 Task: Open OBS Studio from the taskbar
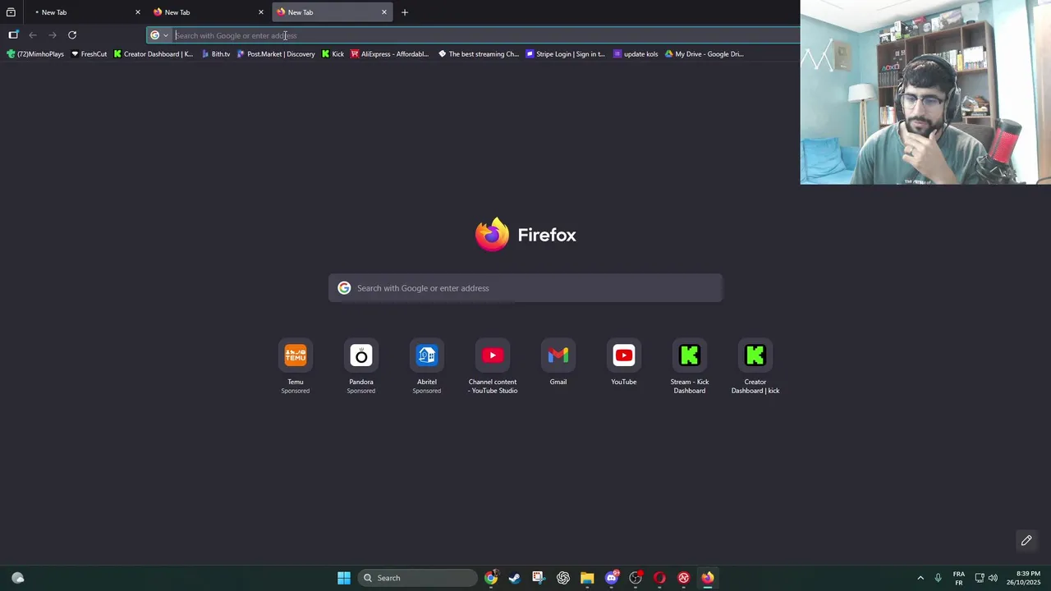coord(636,578)
